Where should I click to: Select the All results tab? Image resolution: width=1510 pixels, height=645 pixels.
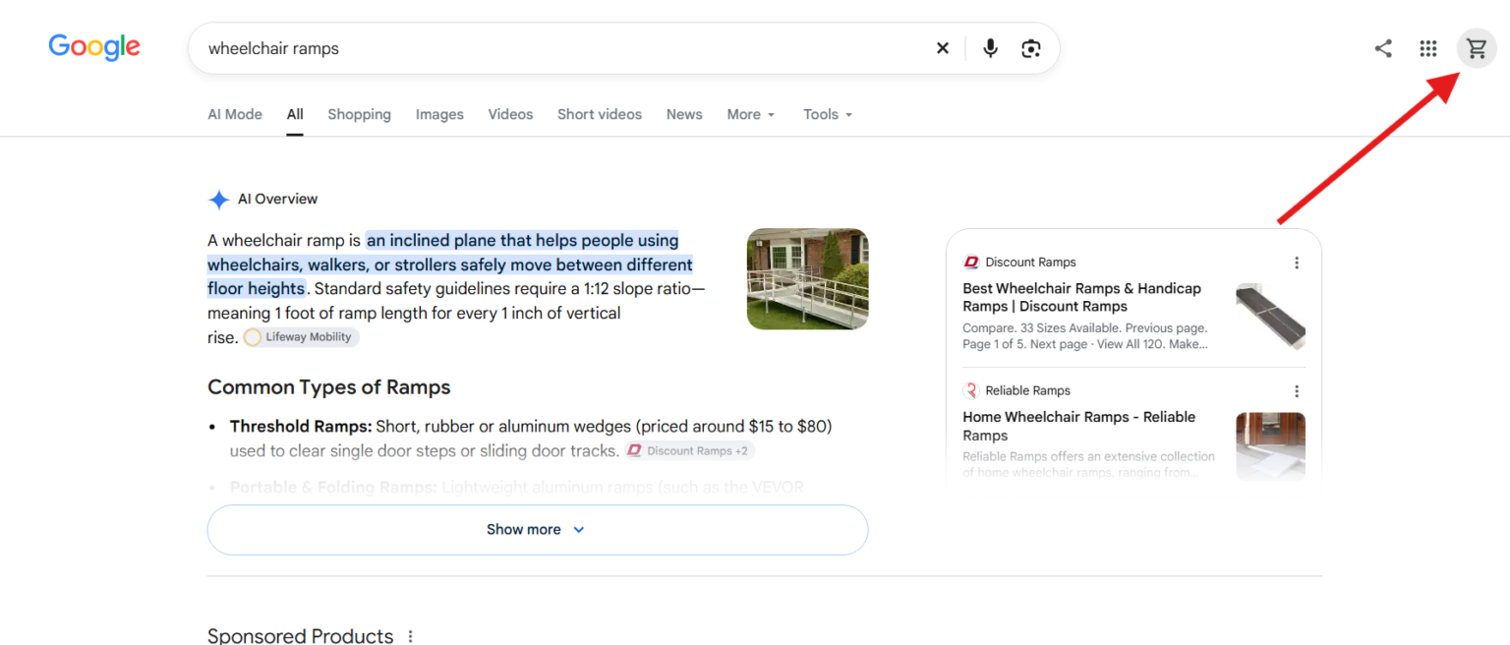(x=295, y=114)
